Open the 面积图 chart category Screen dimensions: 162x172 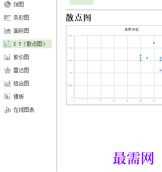[x=21, y=31]
